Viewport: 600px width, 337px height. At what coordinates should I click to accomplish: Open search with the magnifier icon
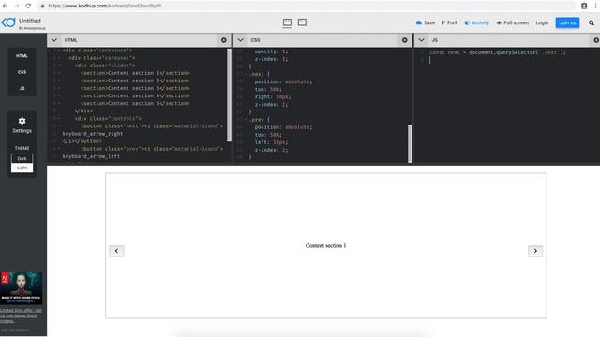(x=592, y=22)
